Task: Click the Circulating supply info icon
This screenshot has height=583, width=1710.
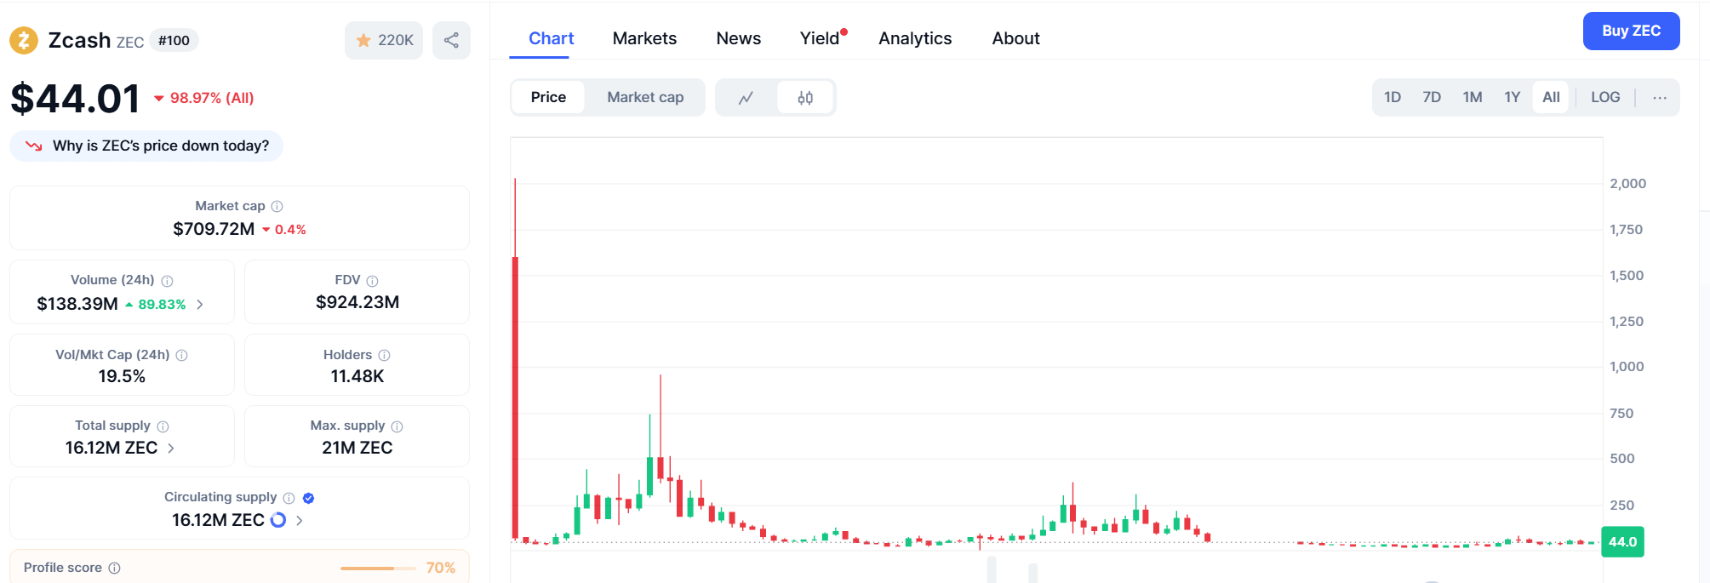Action: coord(289,498)
